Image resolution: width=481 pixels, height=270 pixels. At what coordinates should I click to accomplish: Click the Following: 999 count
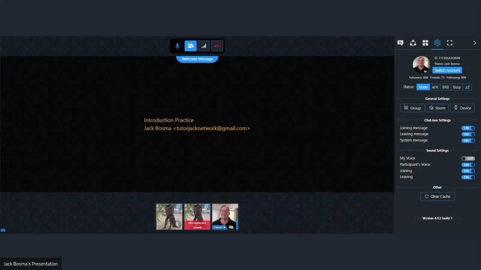tap(456, 78)
